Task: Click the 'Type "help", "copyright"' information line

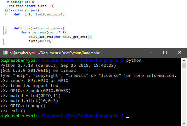Action: [88, 76]
